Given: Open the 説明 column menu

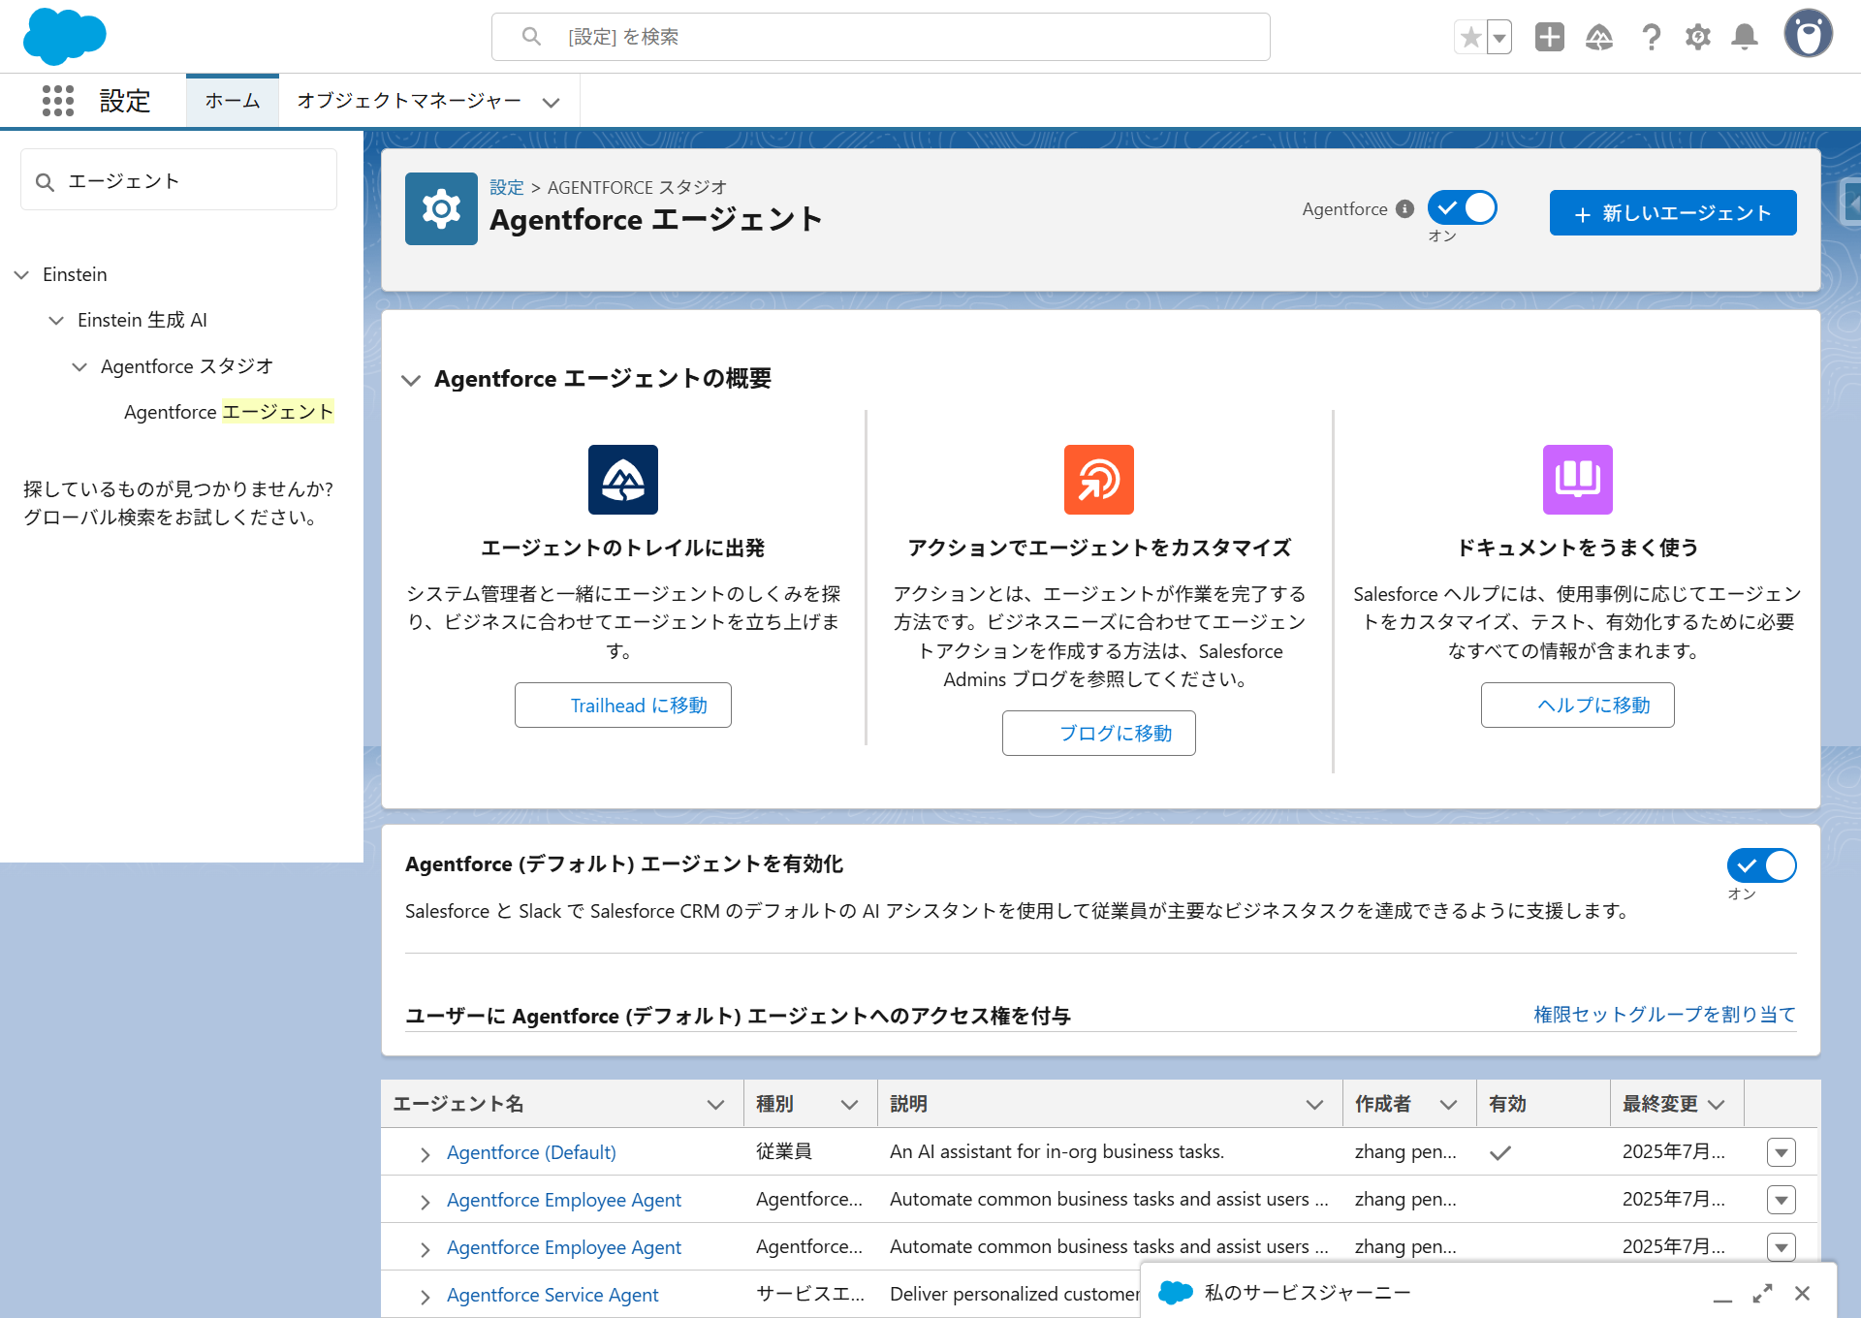Looking at the screenshot, I should tap(1314, 1105).
